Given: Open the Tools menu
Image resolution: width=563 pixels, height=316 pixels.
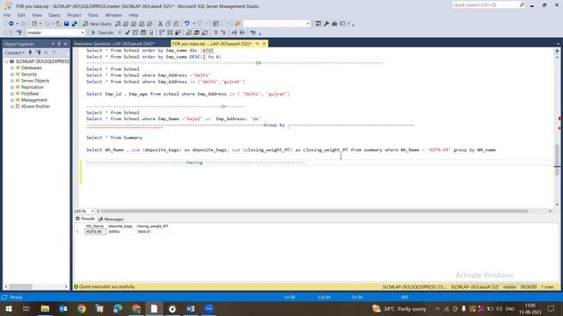Looking at the screenshot, I should tap(93, 15).
